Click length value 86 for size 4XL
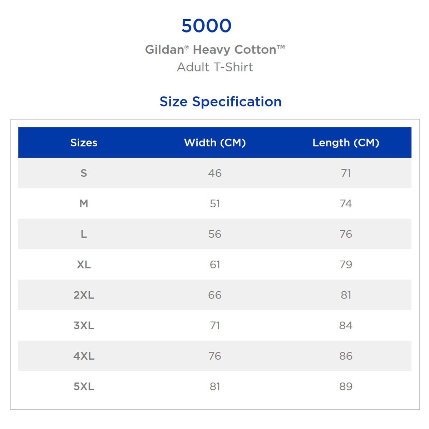 pos(346,356)
